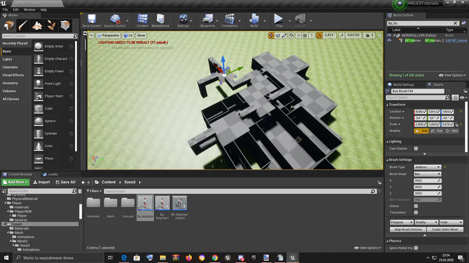
Task: Start Play in editor
Action: coord(279,21)
